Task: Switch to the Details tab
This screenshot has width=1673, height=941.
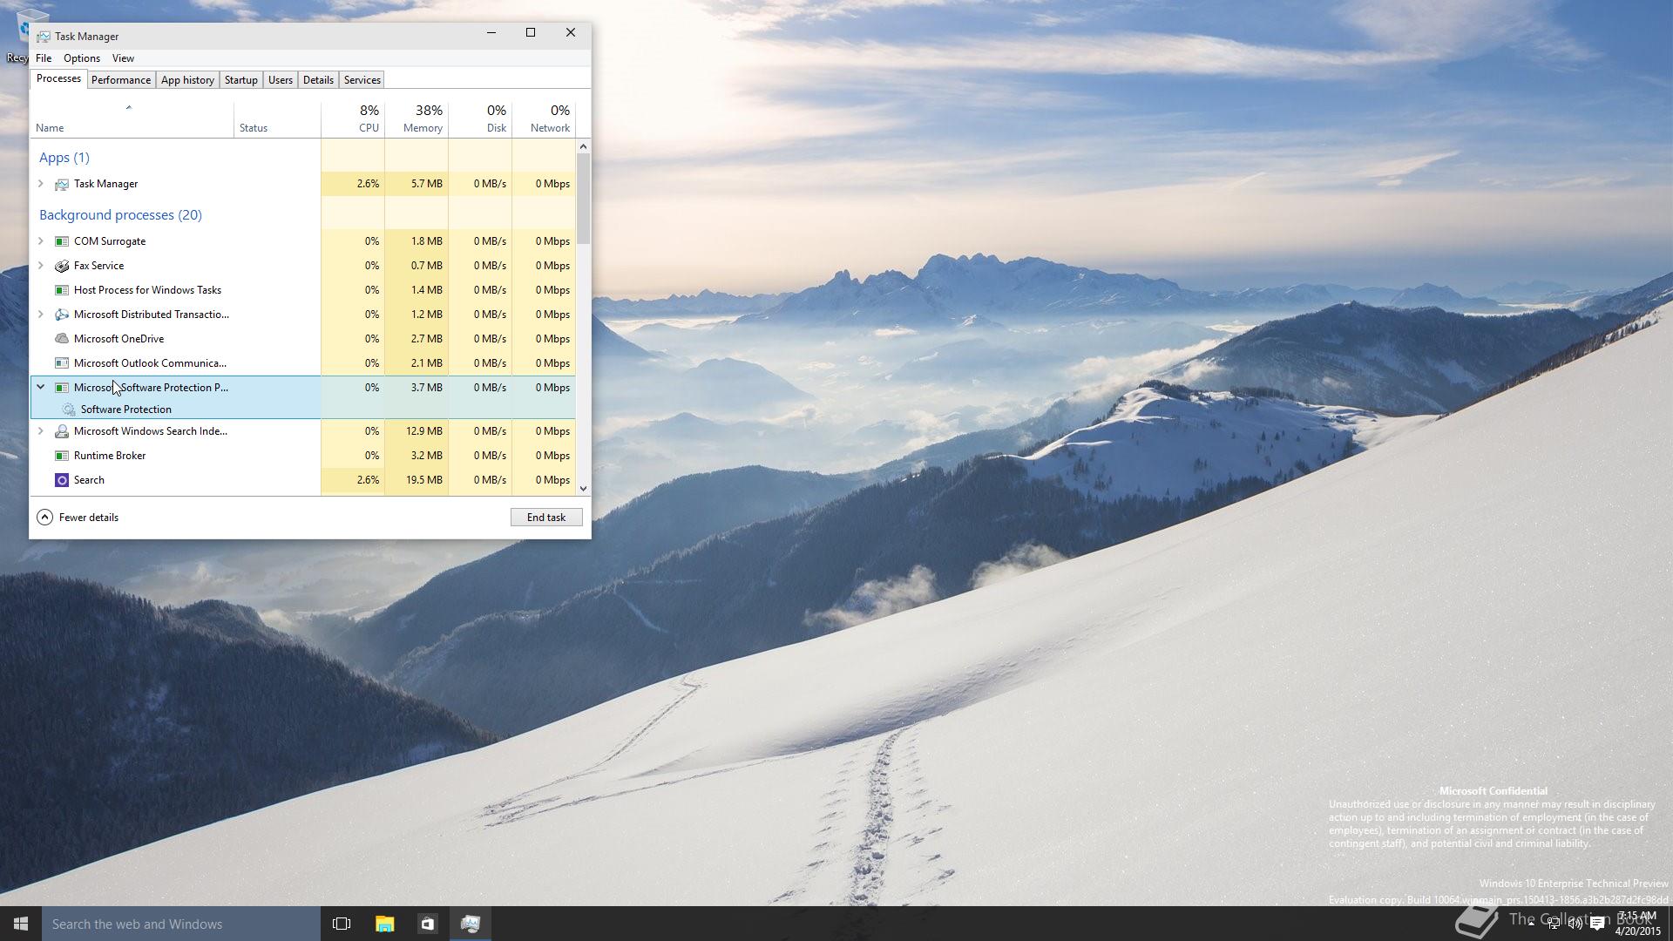Action: pos(318,80)
